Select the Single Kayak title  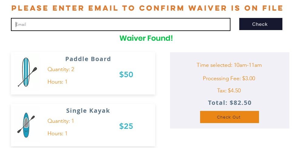coord(88,111)
